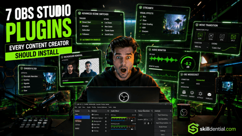Screen dimensions: 242x136
Task: Undock the Scenes panel with its icon
Action: click(x=89, y=111)
